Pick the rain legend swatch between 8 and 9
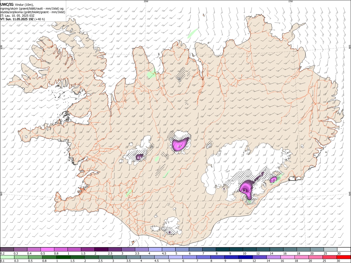351x263 pixels. pyautogui.click(x=217, y=257)
